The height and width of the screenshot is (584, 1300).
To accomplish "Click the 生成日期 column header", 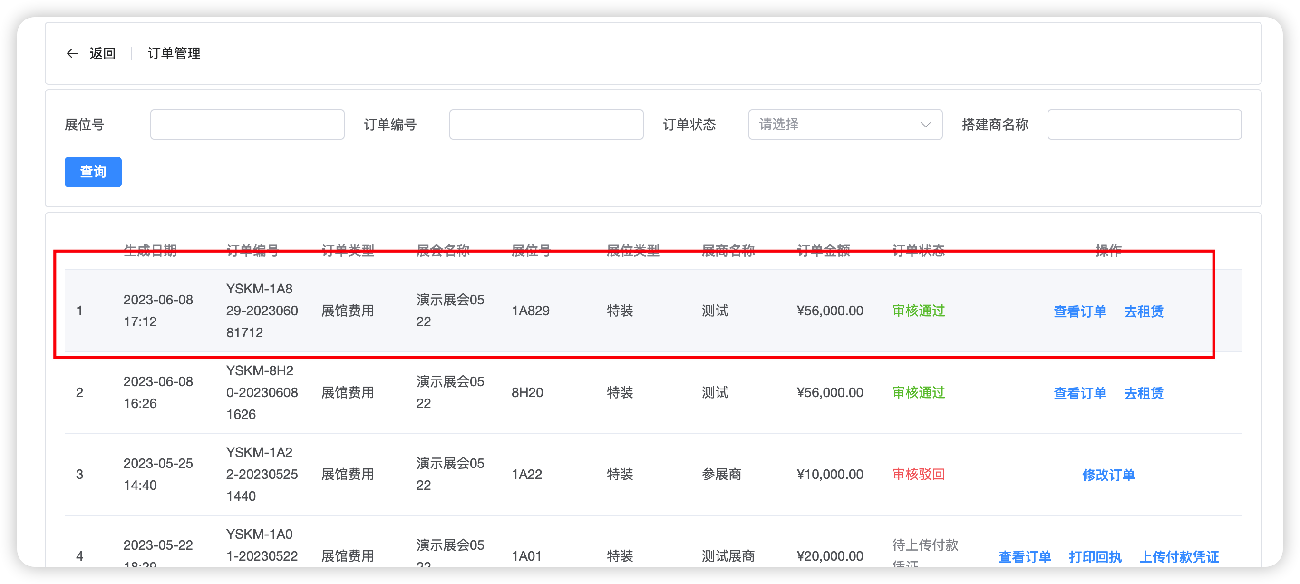I will tap(150, 250).
